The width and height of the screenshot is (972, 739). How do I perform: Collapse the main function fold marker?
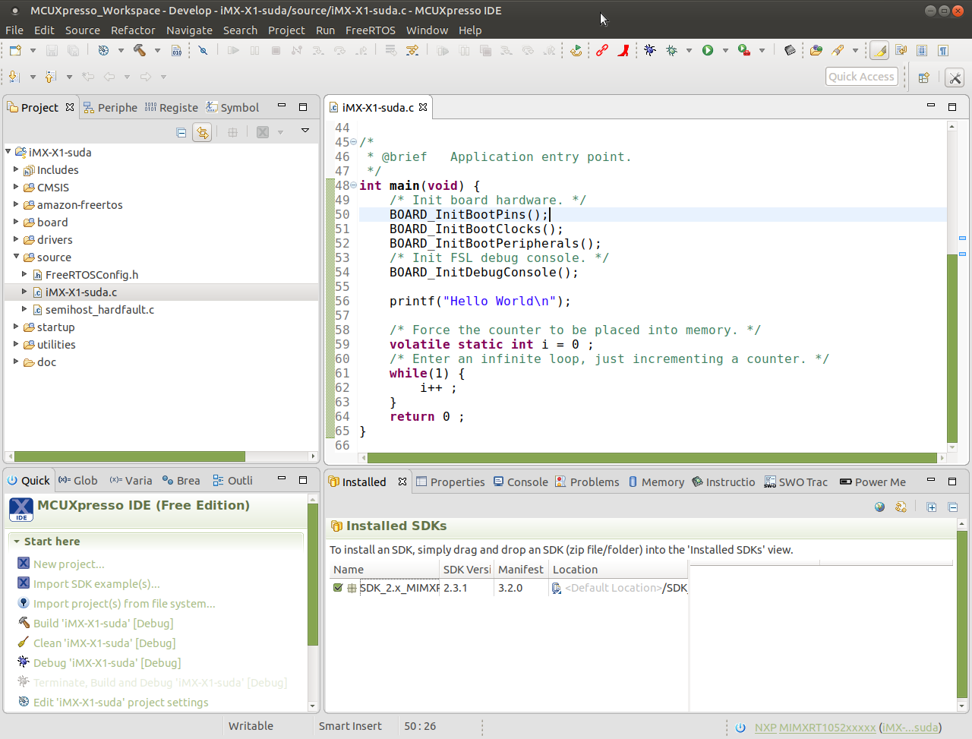tap(353, 185)
